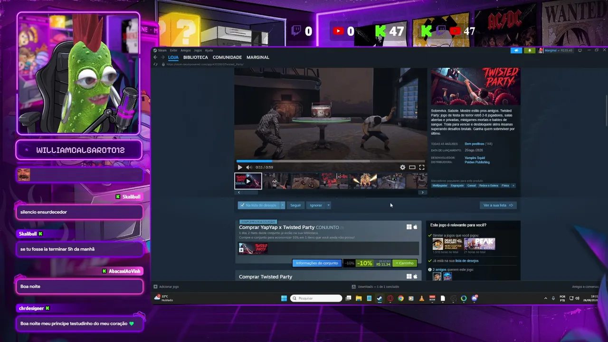
Task: Open Google Chrome from the taskbar
Action: tap(400, 298)
